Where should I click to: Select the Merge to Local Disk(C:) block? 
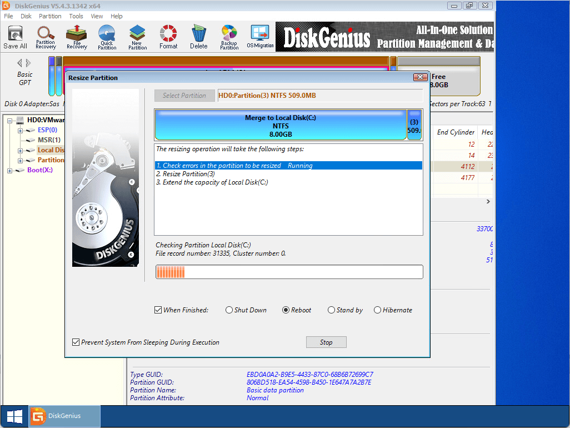(281, 125)
